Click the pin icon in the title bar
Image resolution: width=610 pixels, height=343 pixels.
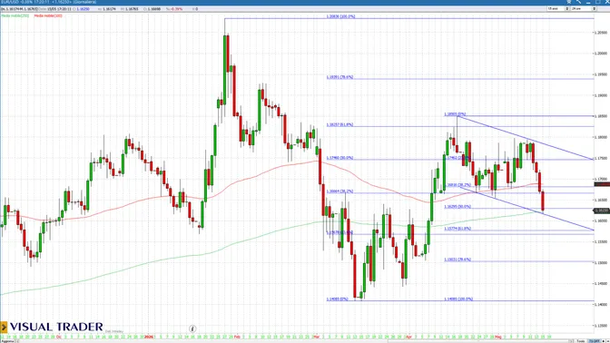tap(569, 2)
